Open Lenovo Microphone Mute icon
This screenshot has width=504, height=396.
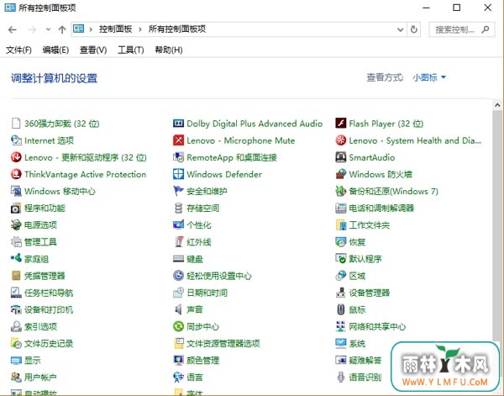click(178, 140)
